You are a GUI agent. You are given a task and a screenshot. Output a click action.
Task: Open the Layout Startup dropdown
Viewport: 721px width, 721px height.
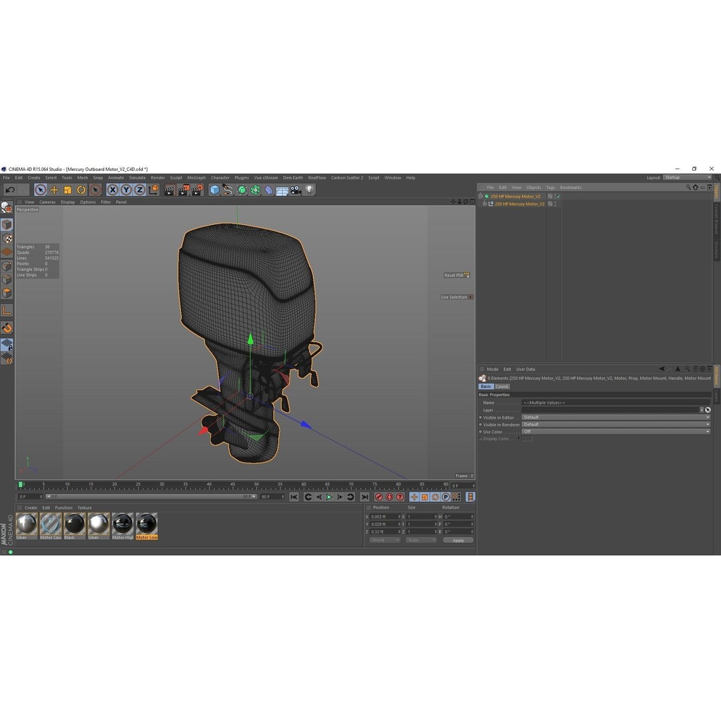click(x=687, y=178)
